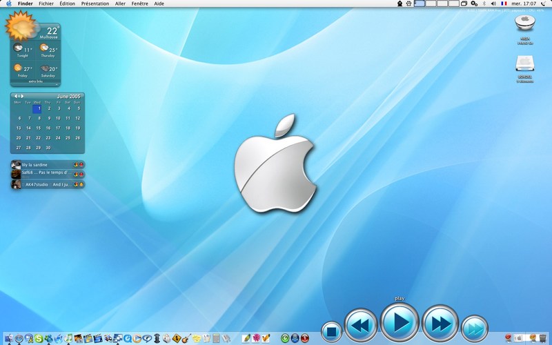
Task: Click the clock showing mer. 17:07
Action: pyautogui.click(x=524, y=3)
